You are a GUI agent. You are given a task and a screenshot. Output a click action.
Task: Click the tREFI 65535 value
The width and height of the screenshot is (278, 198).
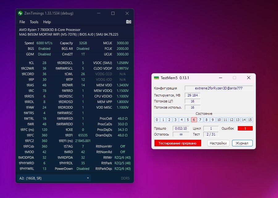(83, 135)
